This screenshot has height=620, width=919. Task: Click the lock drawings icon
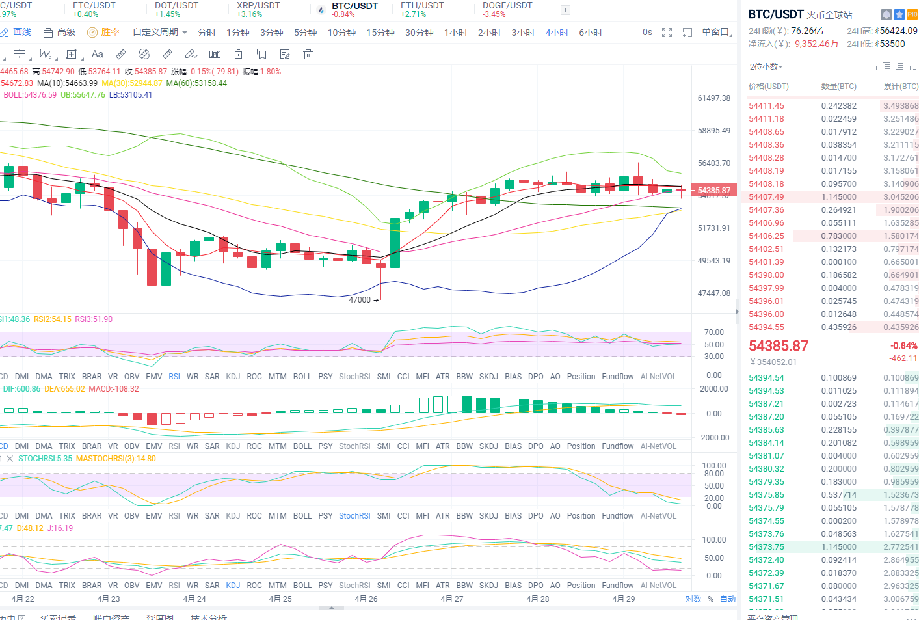pos(238,55)
